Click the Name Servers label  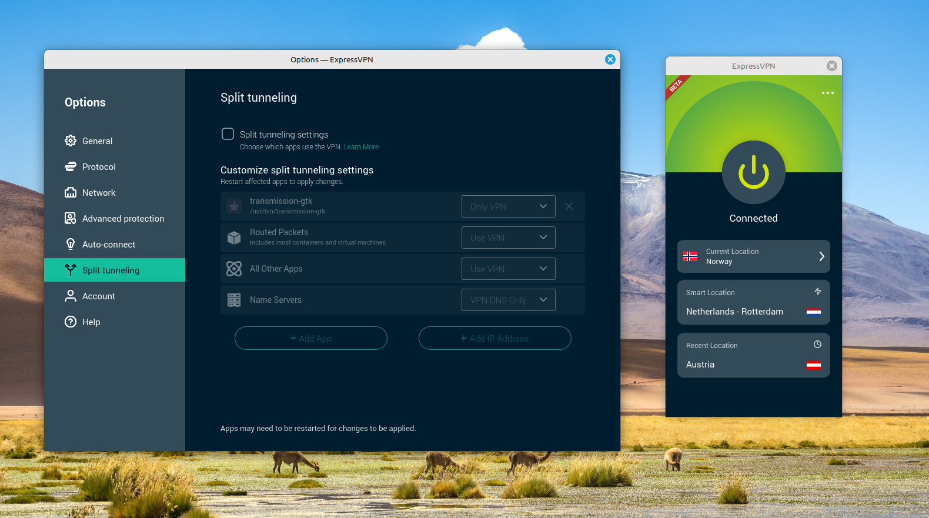[275, 300]
